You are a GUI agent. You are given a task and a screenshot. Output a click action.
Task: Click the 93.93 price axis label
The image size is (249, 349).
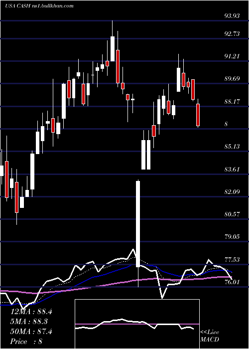pyautogui.click(x=232, y=16)
